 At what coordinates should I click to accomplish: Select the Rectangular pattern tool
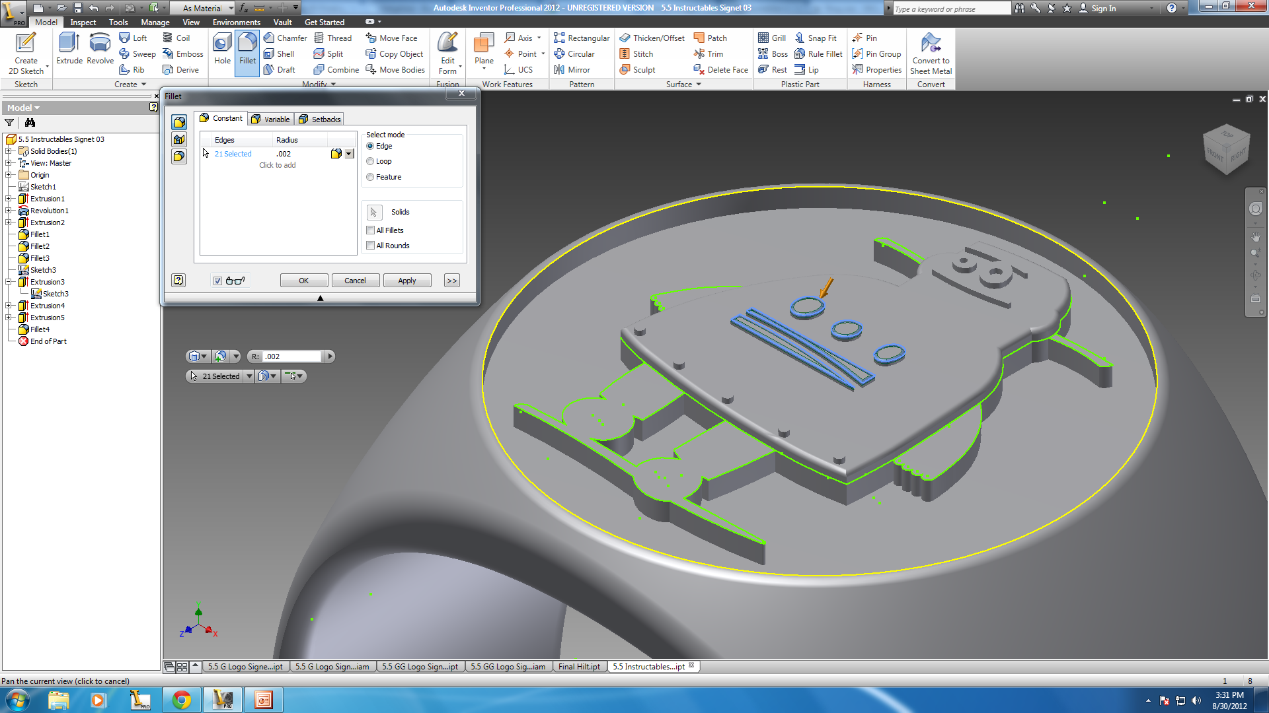(582, 38)
